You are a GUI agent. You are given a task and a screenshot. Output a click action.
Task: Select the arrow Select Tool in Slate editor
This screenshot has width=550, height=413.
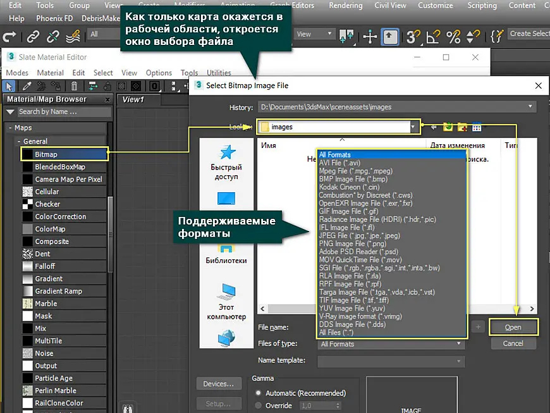point(9,85)
